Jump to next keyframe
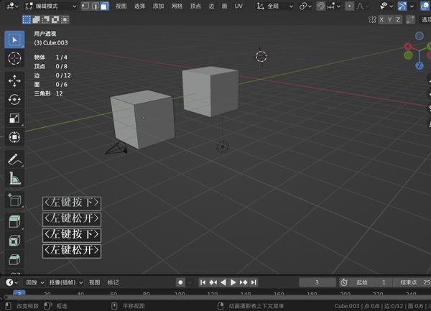This screenshot has width=431, height=311. [x=244, y=282]
